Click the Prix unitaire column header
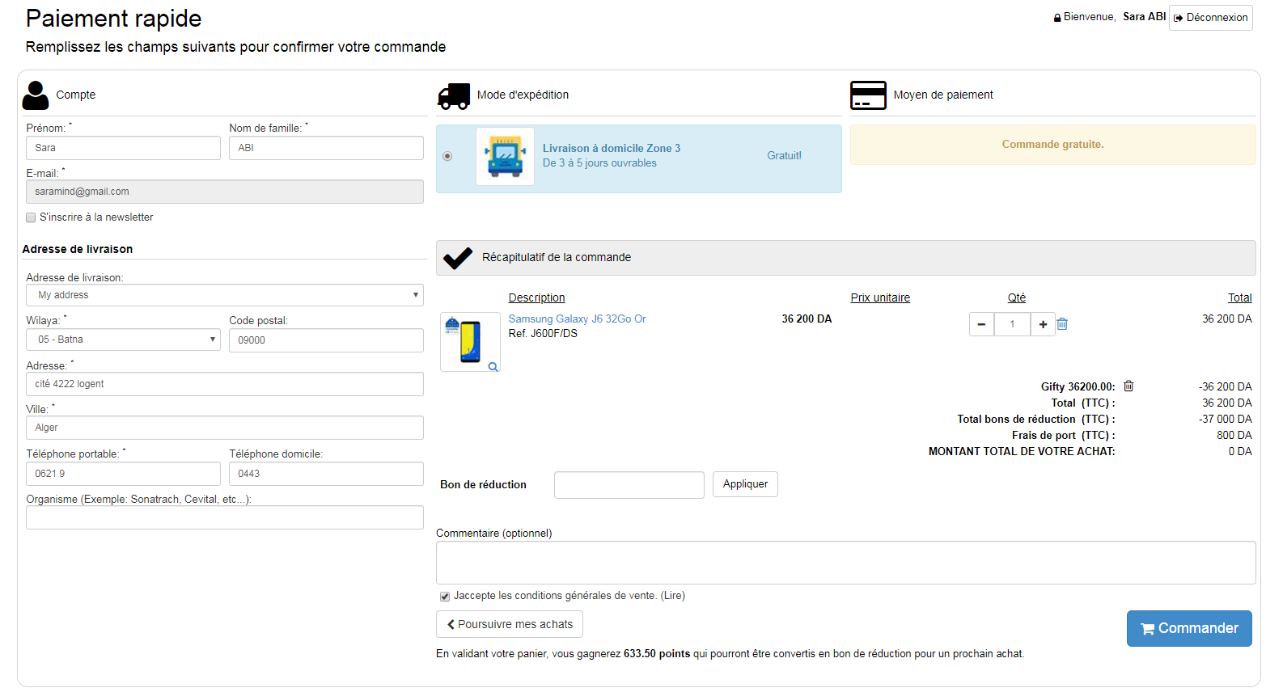Image resolution: width=1266 pixels, height=692 pixels. pos(880,297)
